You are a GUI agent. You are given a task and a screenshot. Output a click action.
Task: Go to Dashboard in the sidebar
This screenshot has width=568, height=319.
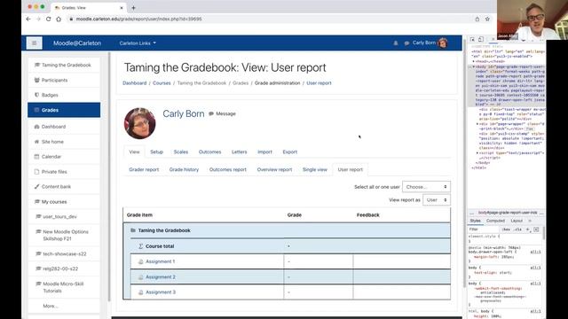tap(64, 127)
